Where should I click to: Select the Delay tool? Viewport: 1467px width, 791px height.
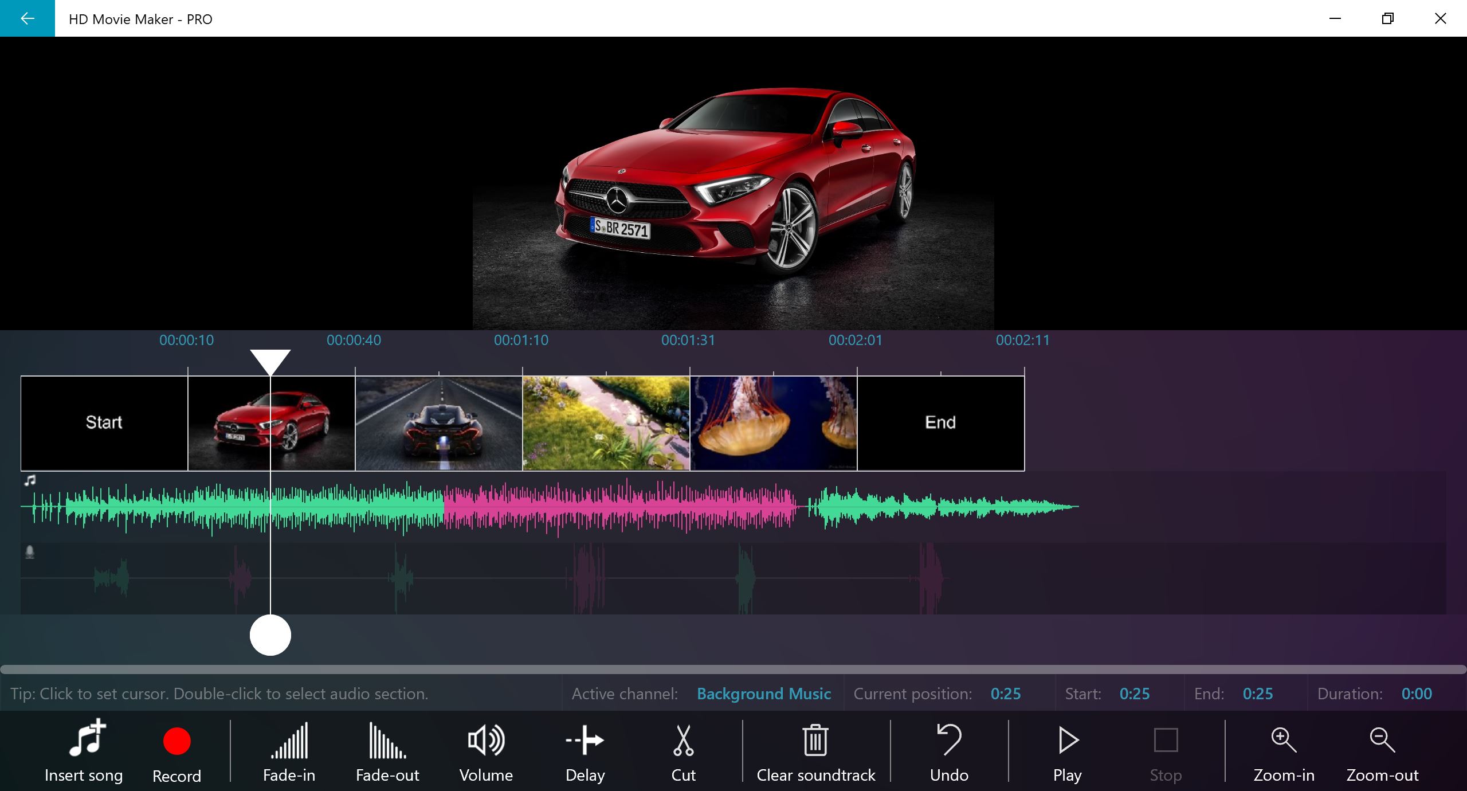585,751
